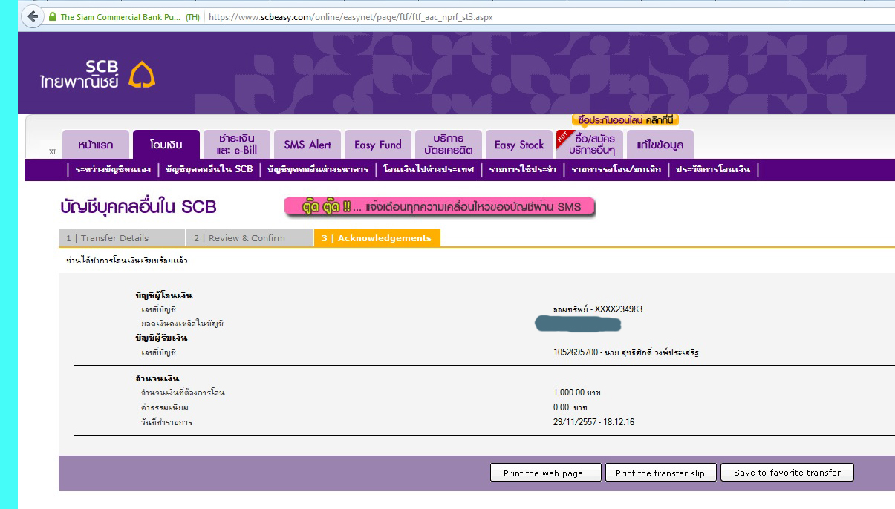Click the บัญชีบุคคลอื่นใน SCB page heading

(138, 207)
